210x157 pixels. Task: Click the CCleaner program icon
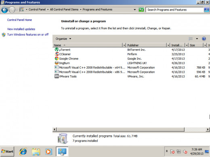(x=57, y=54)
